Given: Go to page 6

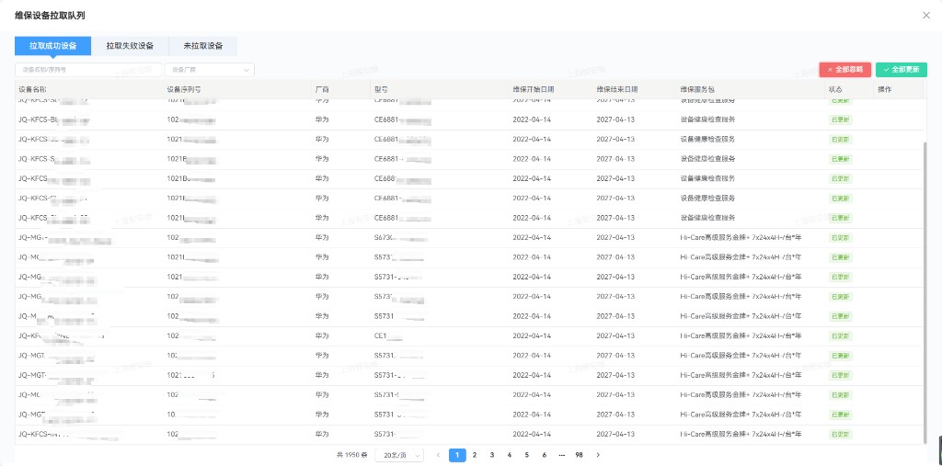Looking at the screenshot, I should click(545, 455).
